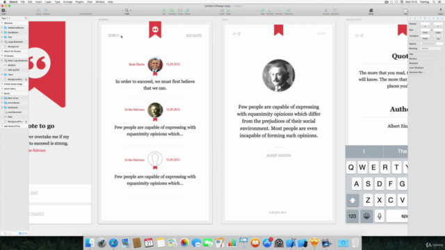
Task: Click ADD QUOTE on the artboard
Action: (x=194, y=35)
